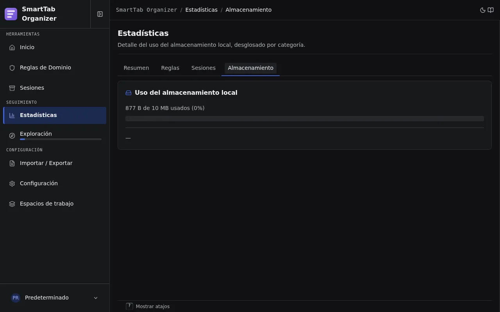The height and width of the screenshot is (312, 500).
Task: Open Reglas de Dominio in the sidebar
Action: (x=55, y=67)
